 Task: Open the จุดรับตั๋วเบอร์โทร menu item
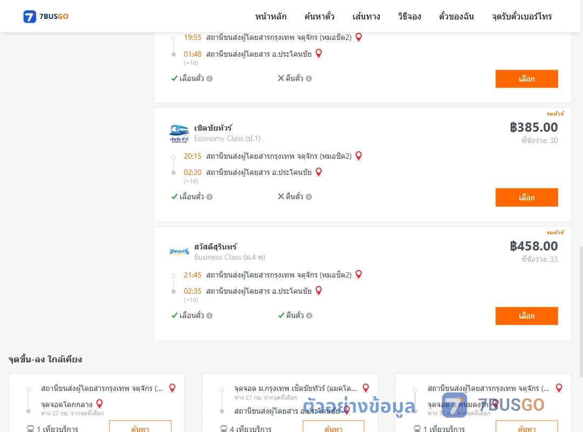click(521, 16)
